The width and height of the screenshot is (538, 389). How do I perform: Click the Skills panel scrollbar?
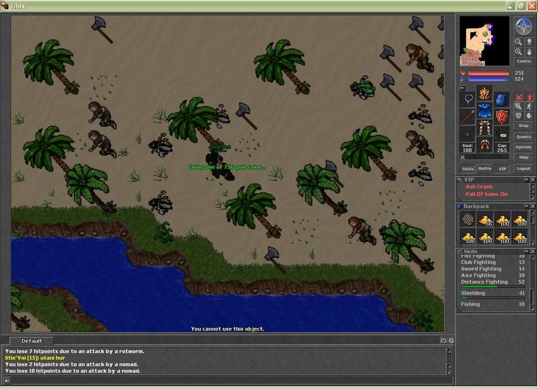pos(533,283)
